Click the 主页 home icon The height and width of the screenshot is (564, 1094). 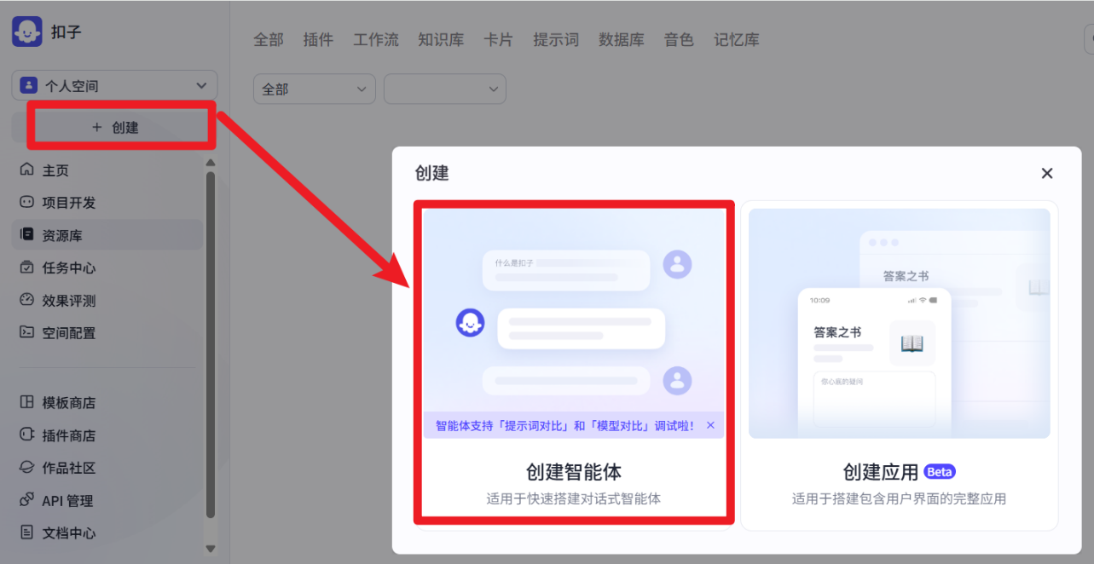[27, 170]
